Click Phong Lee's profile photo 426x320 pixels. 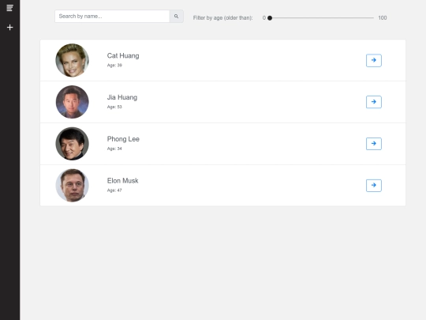[x=73, y=143]
